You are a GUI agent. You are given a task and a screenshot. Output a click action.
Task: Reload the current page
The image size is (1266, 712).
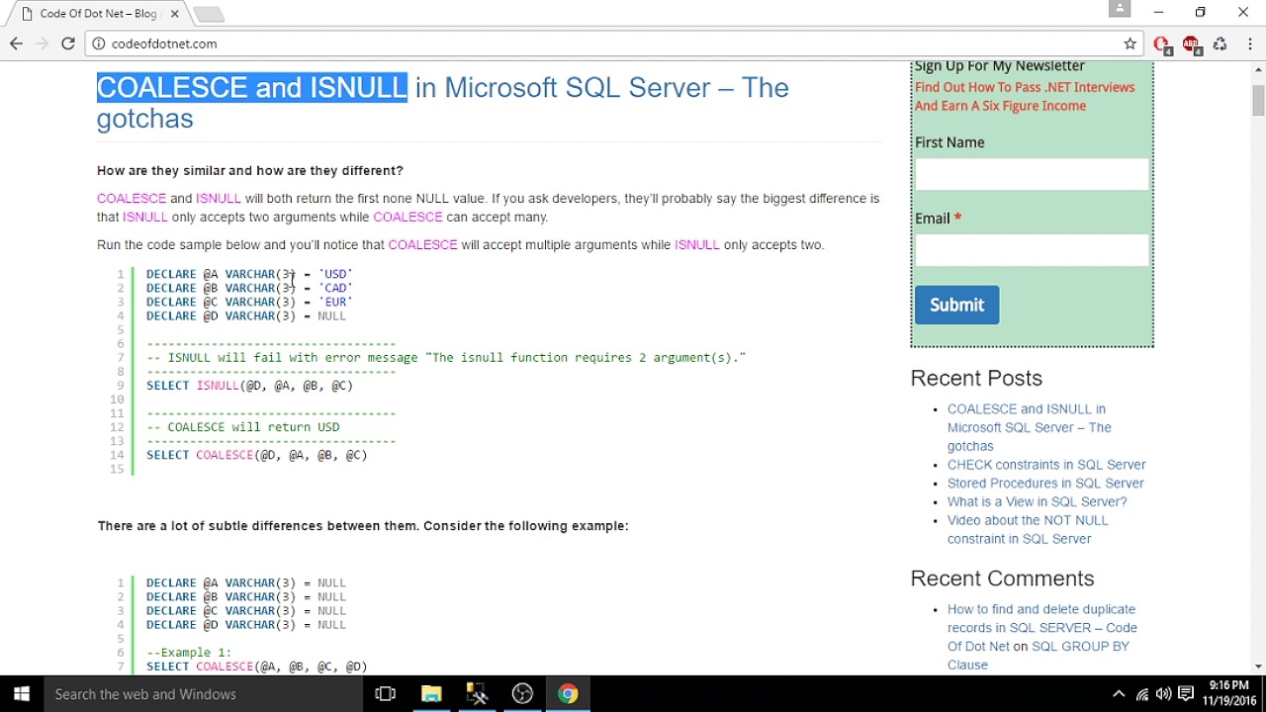(x=68, y=44)
